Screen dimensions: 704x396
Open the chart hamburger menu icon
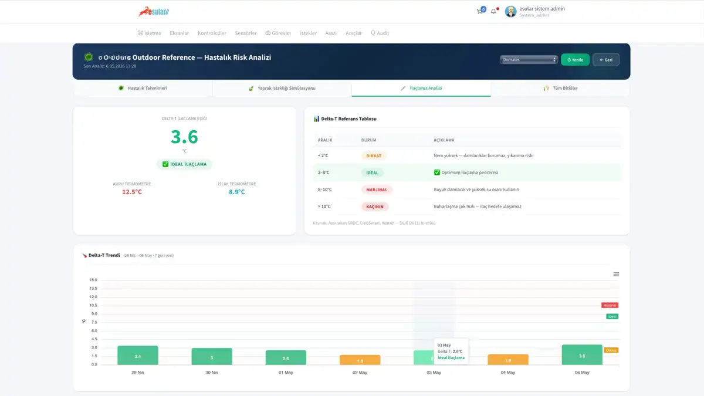tap(616, 274)
